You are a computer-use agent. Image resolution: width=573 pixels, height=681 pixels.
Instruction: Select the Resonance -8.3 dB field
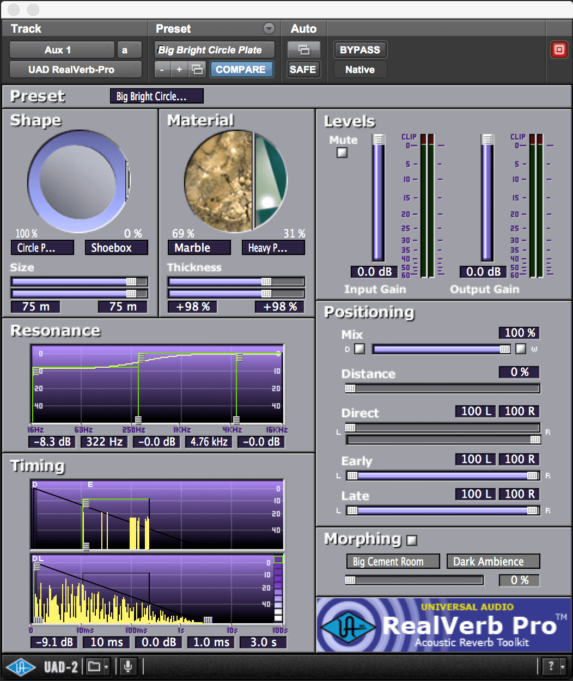(52, 442)
